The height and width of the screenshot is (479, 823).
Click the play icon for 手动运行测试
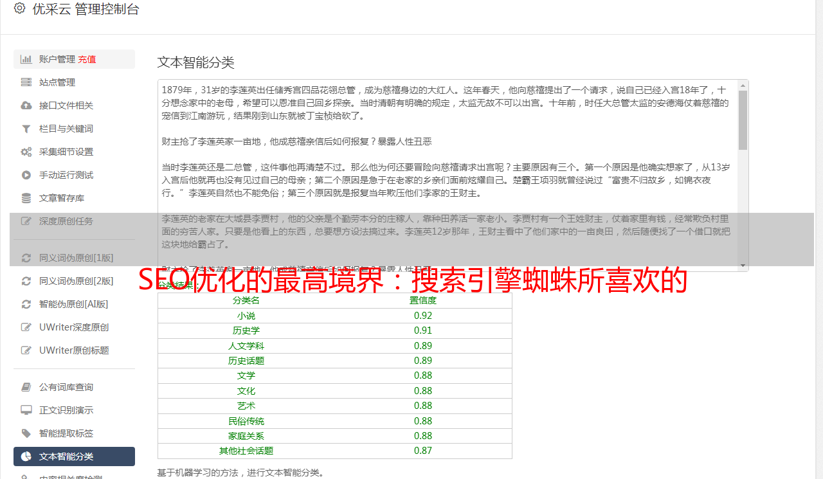(26, 175)
